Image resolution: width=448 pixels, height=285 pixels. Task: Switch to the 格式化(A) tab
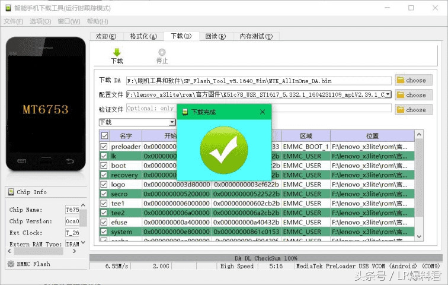(x=143, y=36)
